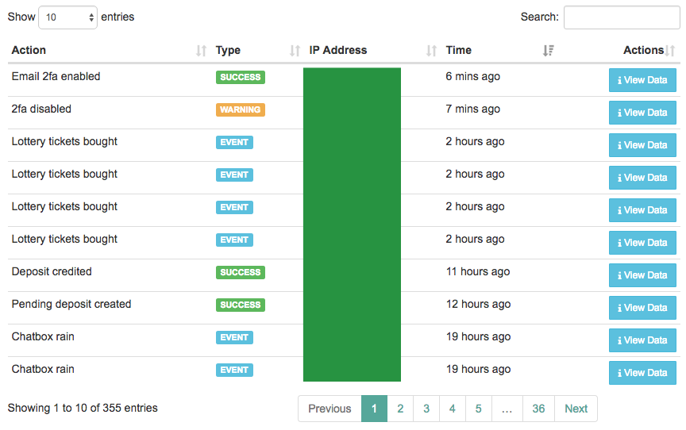View Data for 2fa disabled row
686x430 pixels.
642,113
